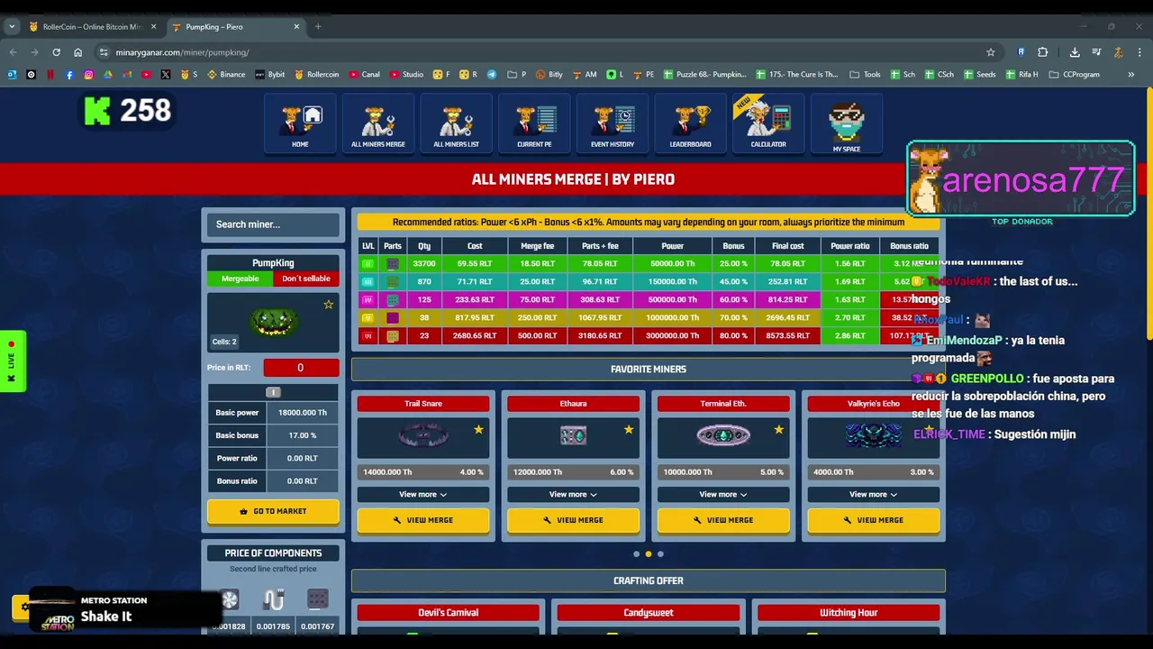
Task: Open the Tools bookmarks folder
Action: click(x=866, y=75)
